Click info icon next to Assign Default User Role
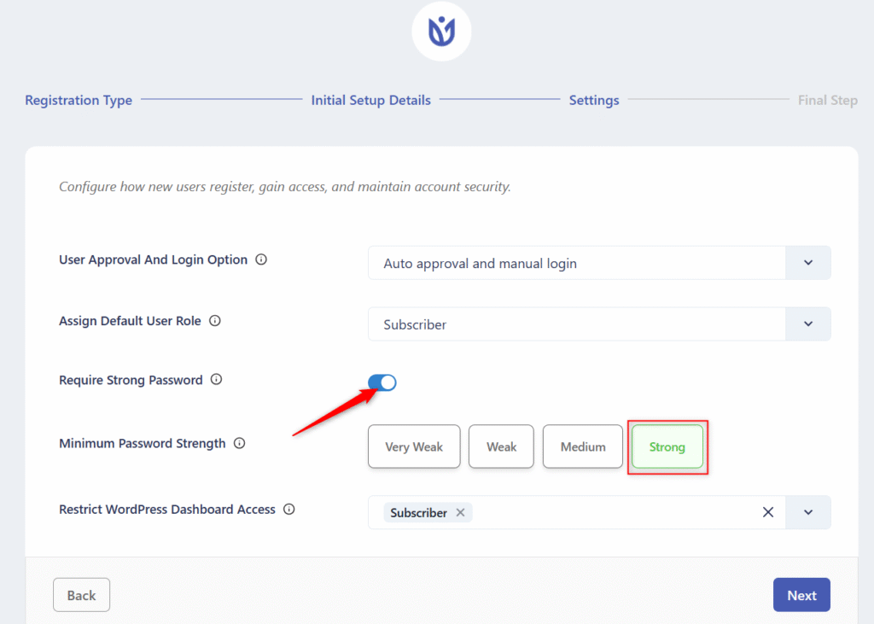Screen dimensions: 874x624 215,321
